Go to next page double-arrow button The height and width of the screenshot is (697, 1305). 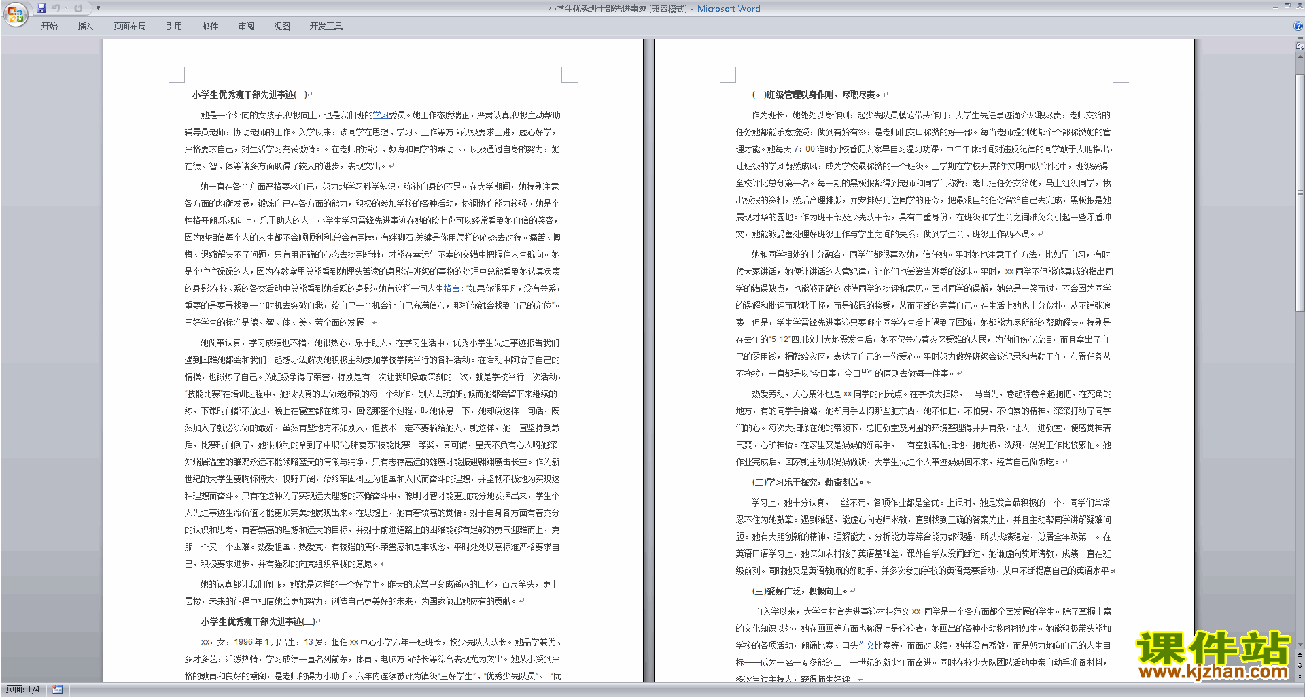point(1300,676)
